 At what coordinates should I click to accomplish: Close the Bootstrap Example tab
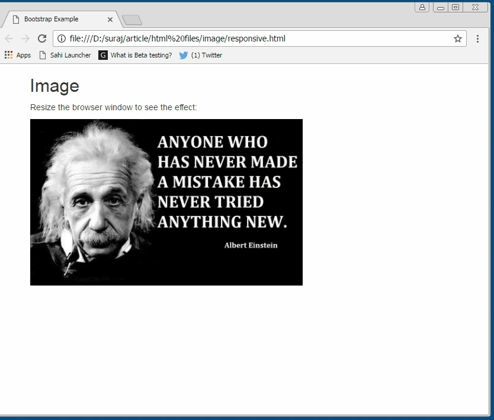110,20
